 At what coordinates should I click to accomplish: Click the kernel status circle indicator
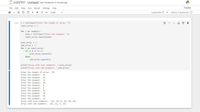191,12
